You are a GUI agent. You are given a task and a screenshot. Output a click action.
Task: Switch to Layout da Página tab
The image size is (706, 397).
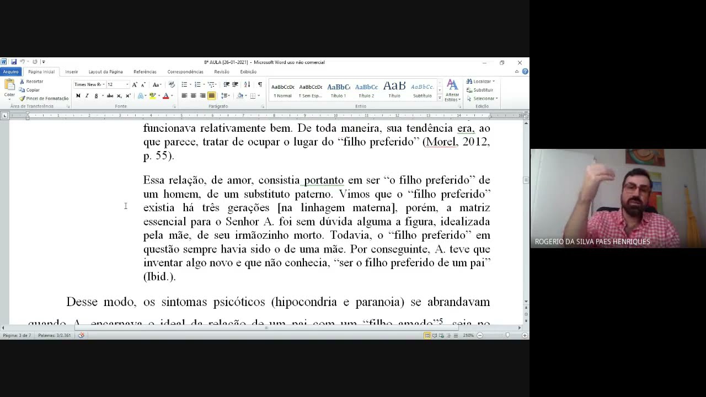[x=105, y=72]
